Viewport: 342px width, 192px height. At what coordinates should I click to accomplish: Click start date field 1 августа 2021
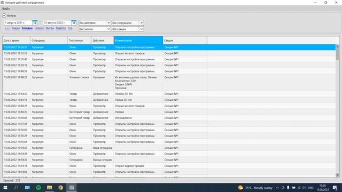pyautogui.click(x=18, y=22)
